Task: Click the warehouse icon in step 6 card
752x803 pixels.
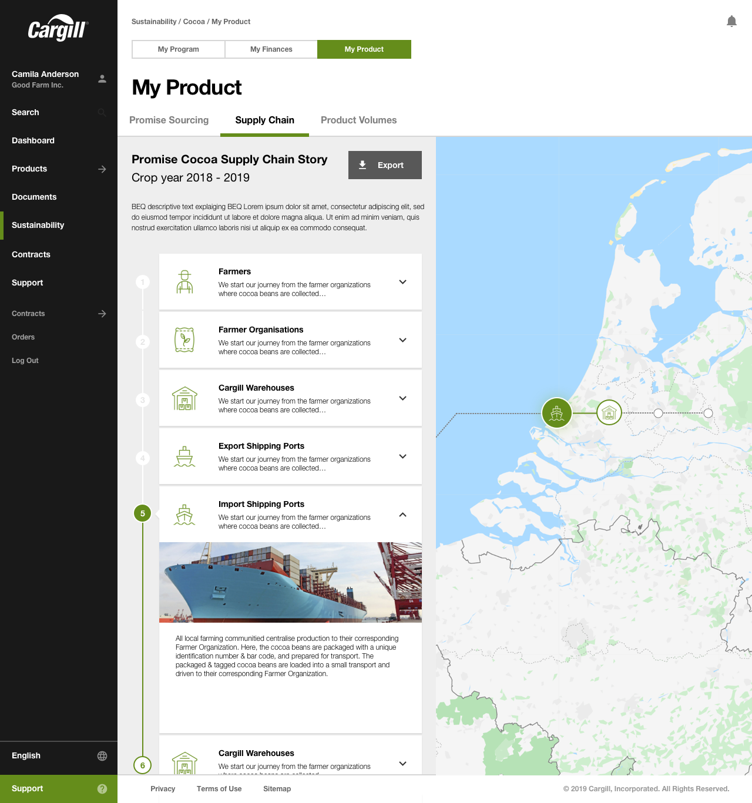Action: 184,763
